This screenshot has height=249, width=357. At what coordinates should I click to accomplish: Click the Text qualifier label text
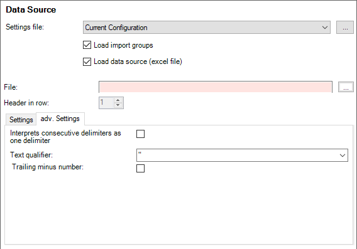pos(31,155)
